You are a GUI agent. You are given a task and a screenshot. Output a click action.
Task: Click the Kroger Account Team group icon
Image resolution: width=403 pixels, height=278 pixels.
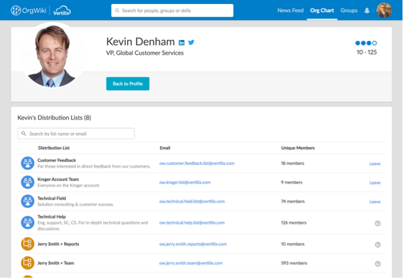click(x=27, y=182)
